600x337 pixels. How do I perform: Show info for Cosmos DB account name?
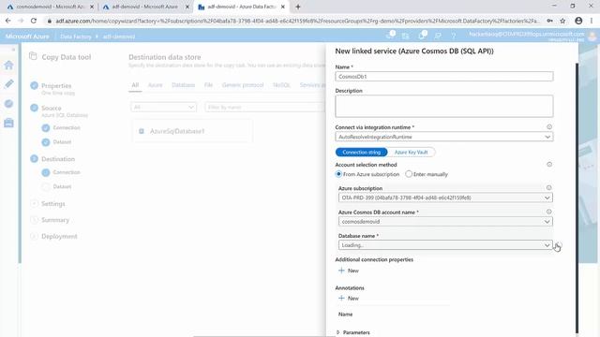point(548,212)
